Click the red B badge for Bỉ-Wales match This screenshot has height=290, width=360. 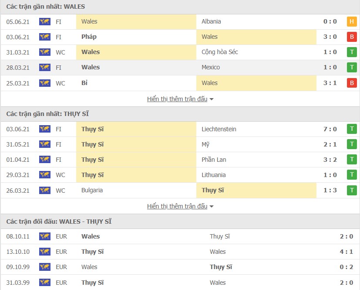[x=352, y=83]
